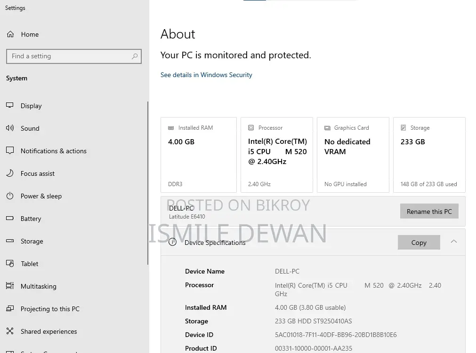Click the Device ID value text

(x=336, y=335)
